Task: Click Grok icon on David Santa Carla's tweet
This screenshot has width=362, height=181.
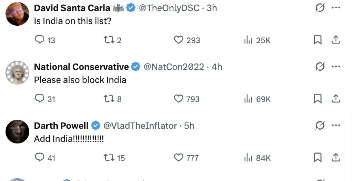Action: click(320, 8)
